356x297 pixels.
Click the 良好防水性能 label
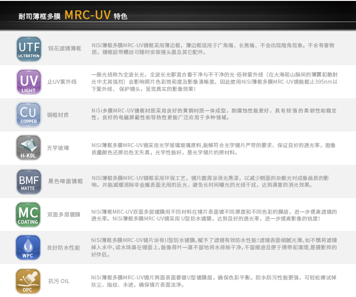[64, 248]
